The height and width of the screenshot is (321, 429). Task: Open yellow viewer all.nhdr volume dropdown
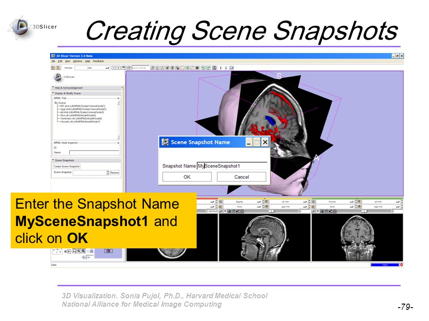289,202
